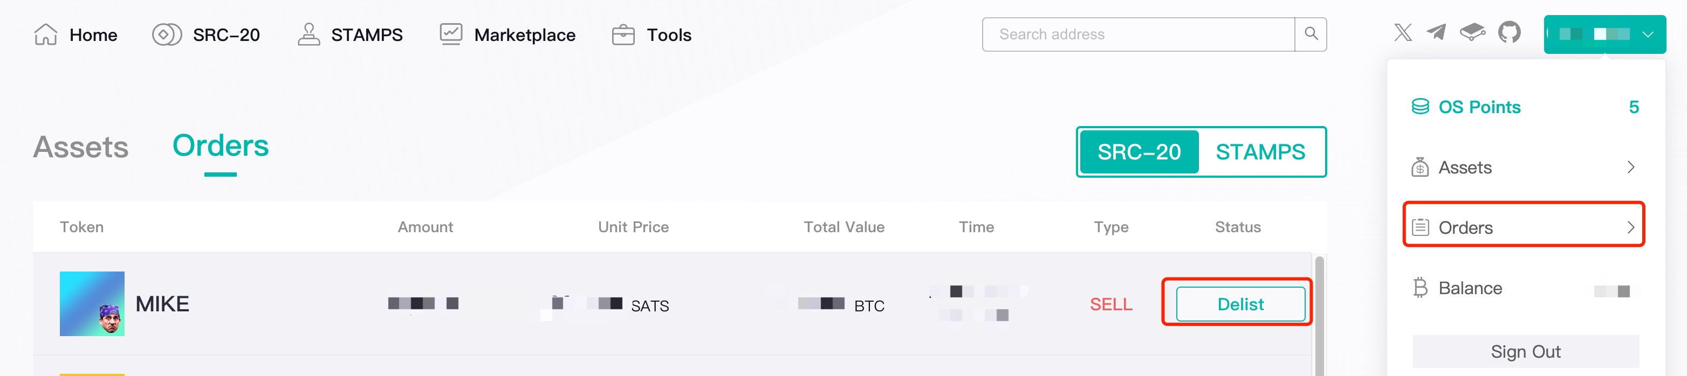Open the docs graduation cap icon
1687x376 pixels.
1472,33
